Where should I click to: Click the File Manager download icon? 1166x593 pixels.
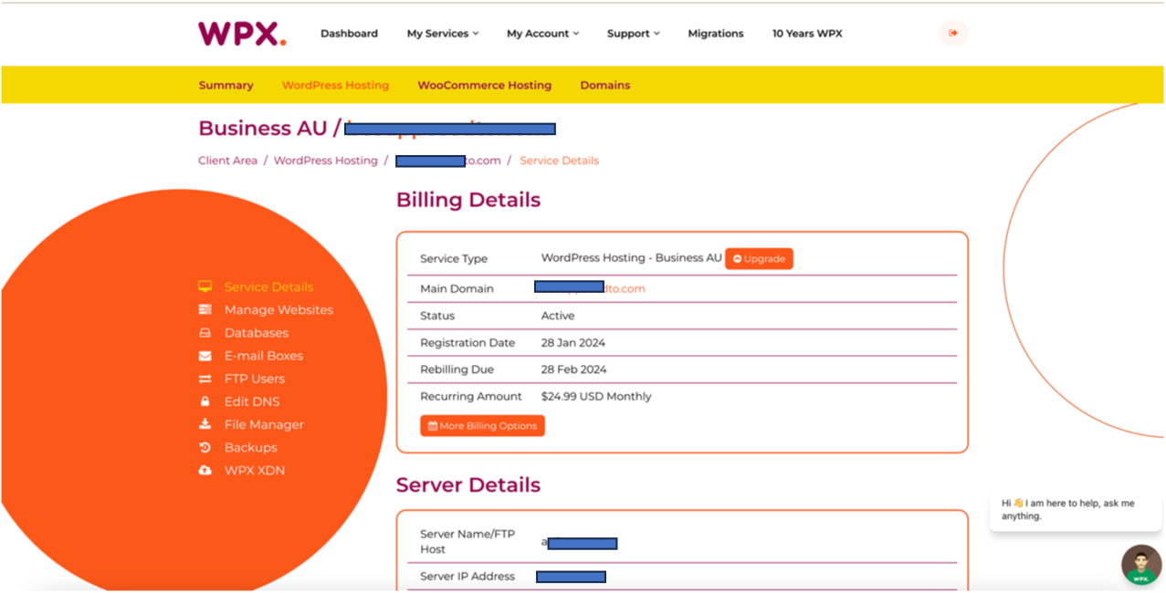205,424
